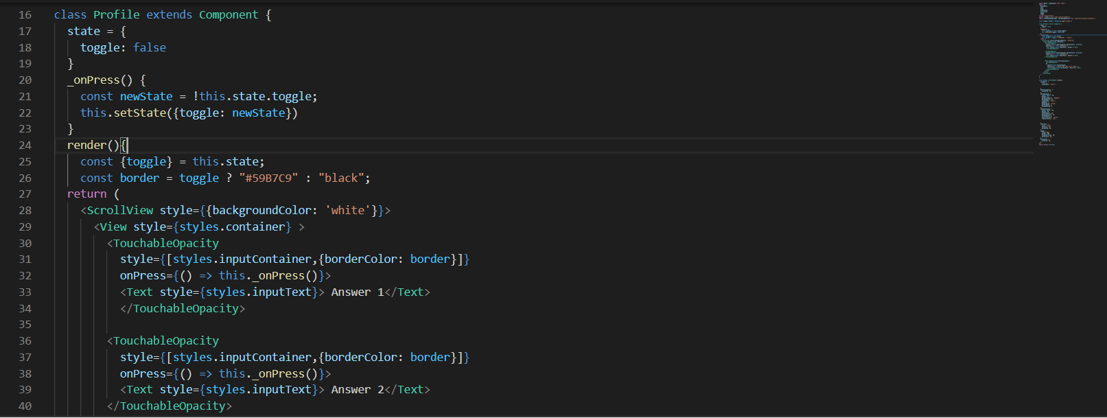Click line number 35 in gutter

tap(25, 324)
